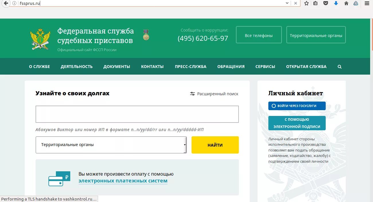Click the Личный кабинет heading
Screen dimensions: 373x202
coord(296,93)
